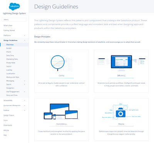Screen dimensions: 154x143
Task: Open the Loading guidelines
Action: pyautogui.click(x=9, y=70)
